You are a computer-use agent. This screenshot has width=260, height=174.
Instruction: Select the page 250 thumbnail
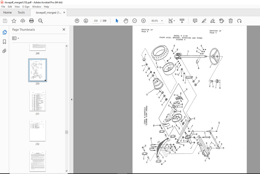[x=37, y=70]
